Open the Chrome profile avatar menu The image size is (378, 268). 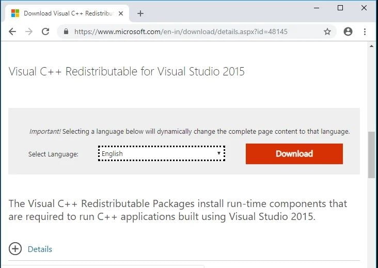click(x=348, y=31)
